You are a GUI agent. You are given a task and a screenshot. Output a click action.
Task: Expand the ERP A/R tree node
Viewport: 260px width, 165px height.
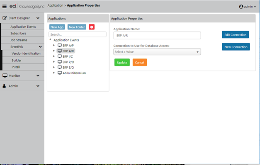coord(54,51)
